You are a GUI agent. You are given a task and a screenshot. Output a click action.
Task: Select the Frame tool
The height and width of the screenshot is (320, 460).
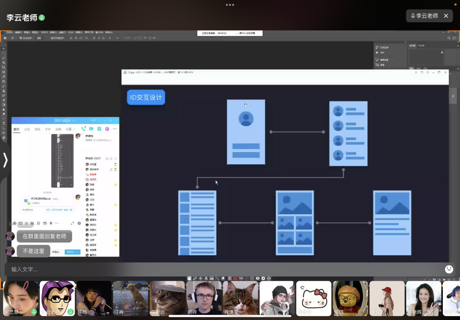point(4,72)
